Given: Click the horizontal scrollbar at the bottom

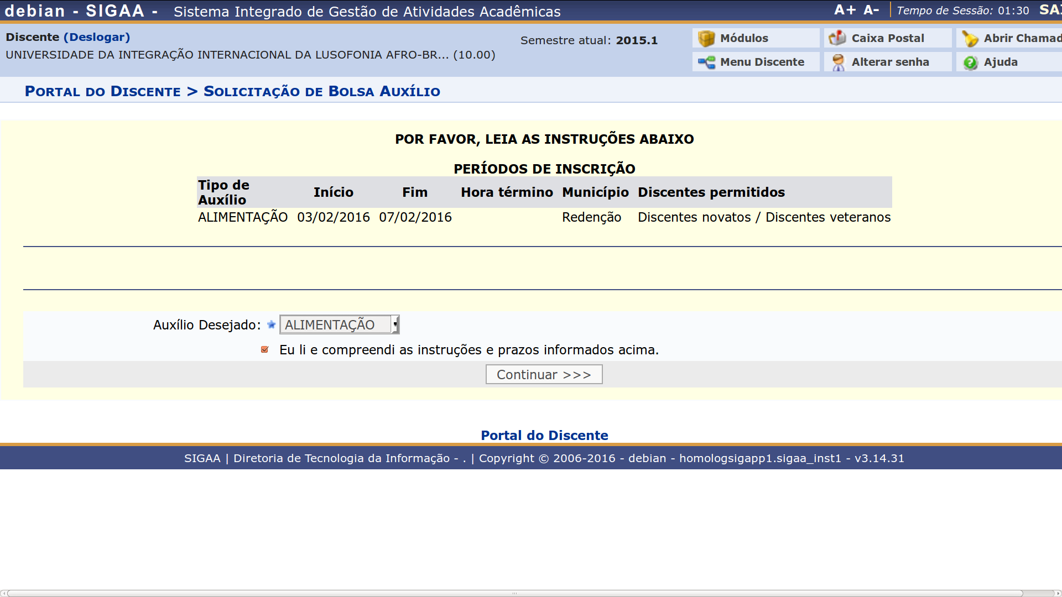Looking at the screenshot, I should click(514, 593).
